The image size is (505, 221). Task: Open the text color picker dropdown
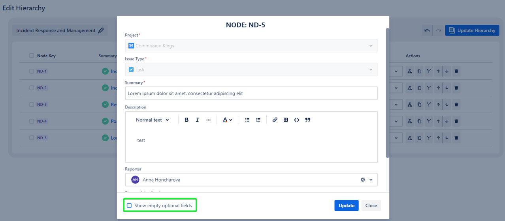pos(227,120)
